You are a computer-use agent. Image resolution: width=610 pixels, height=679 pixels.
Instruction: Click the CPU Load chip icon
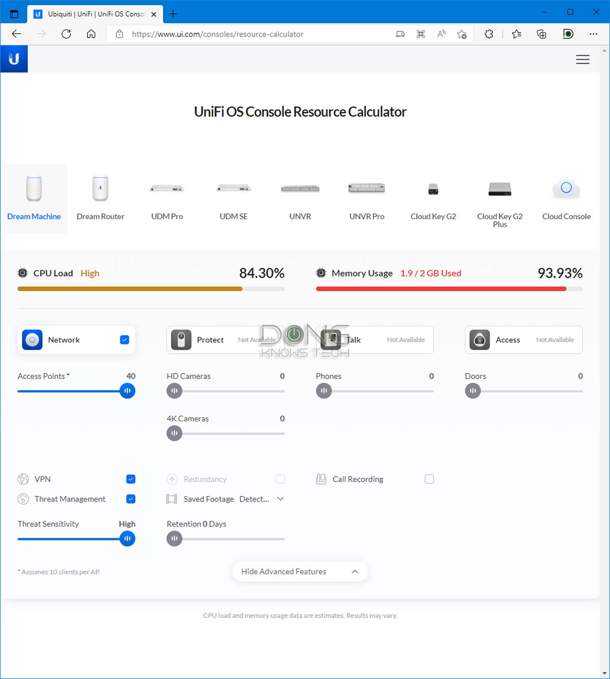[x=23, y=273]
